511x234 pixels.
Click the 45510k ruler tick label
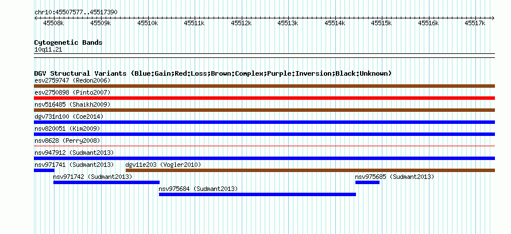click(148, 23)
